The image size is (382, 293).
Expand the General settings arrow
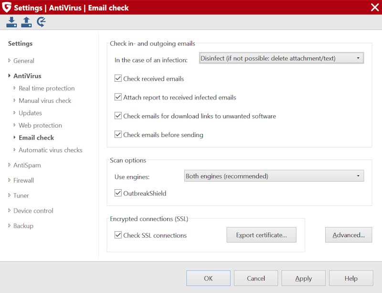(x=9, y=60)
